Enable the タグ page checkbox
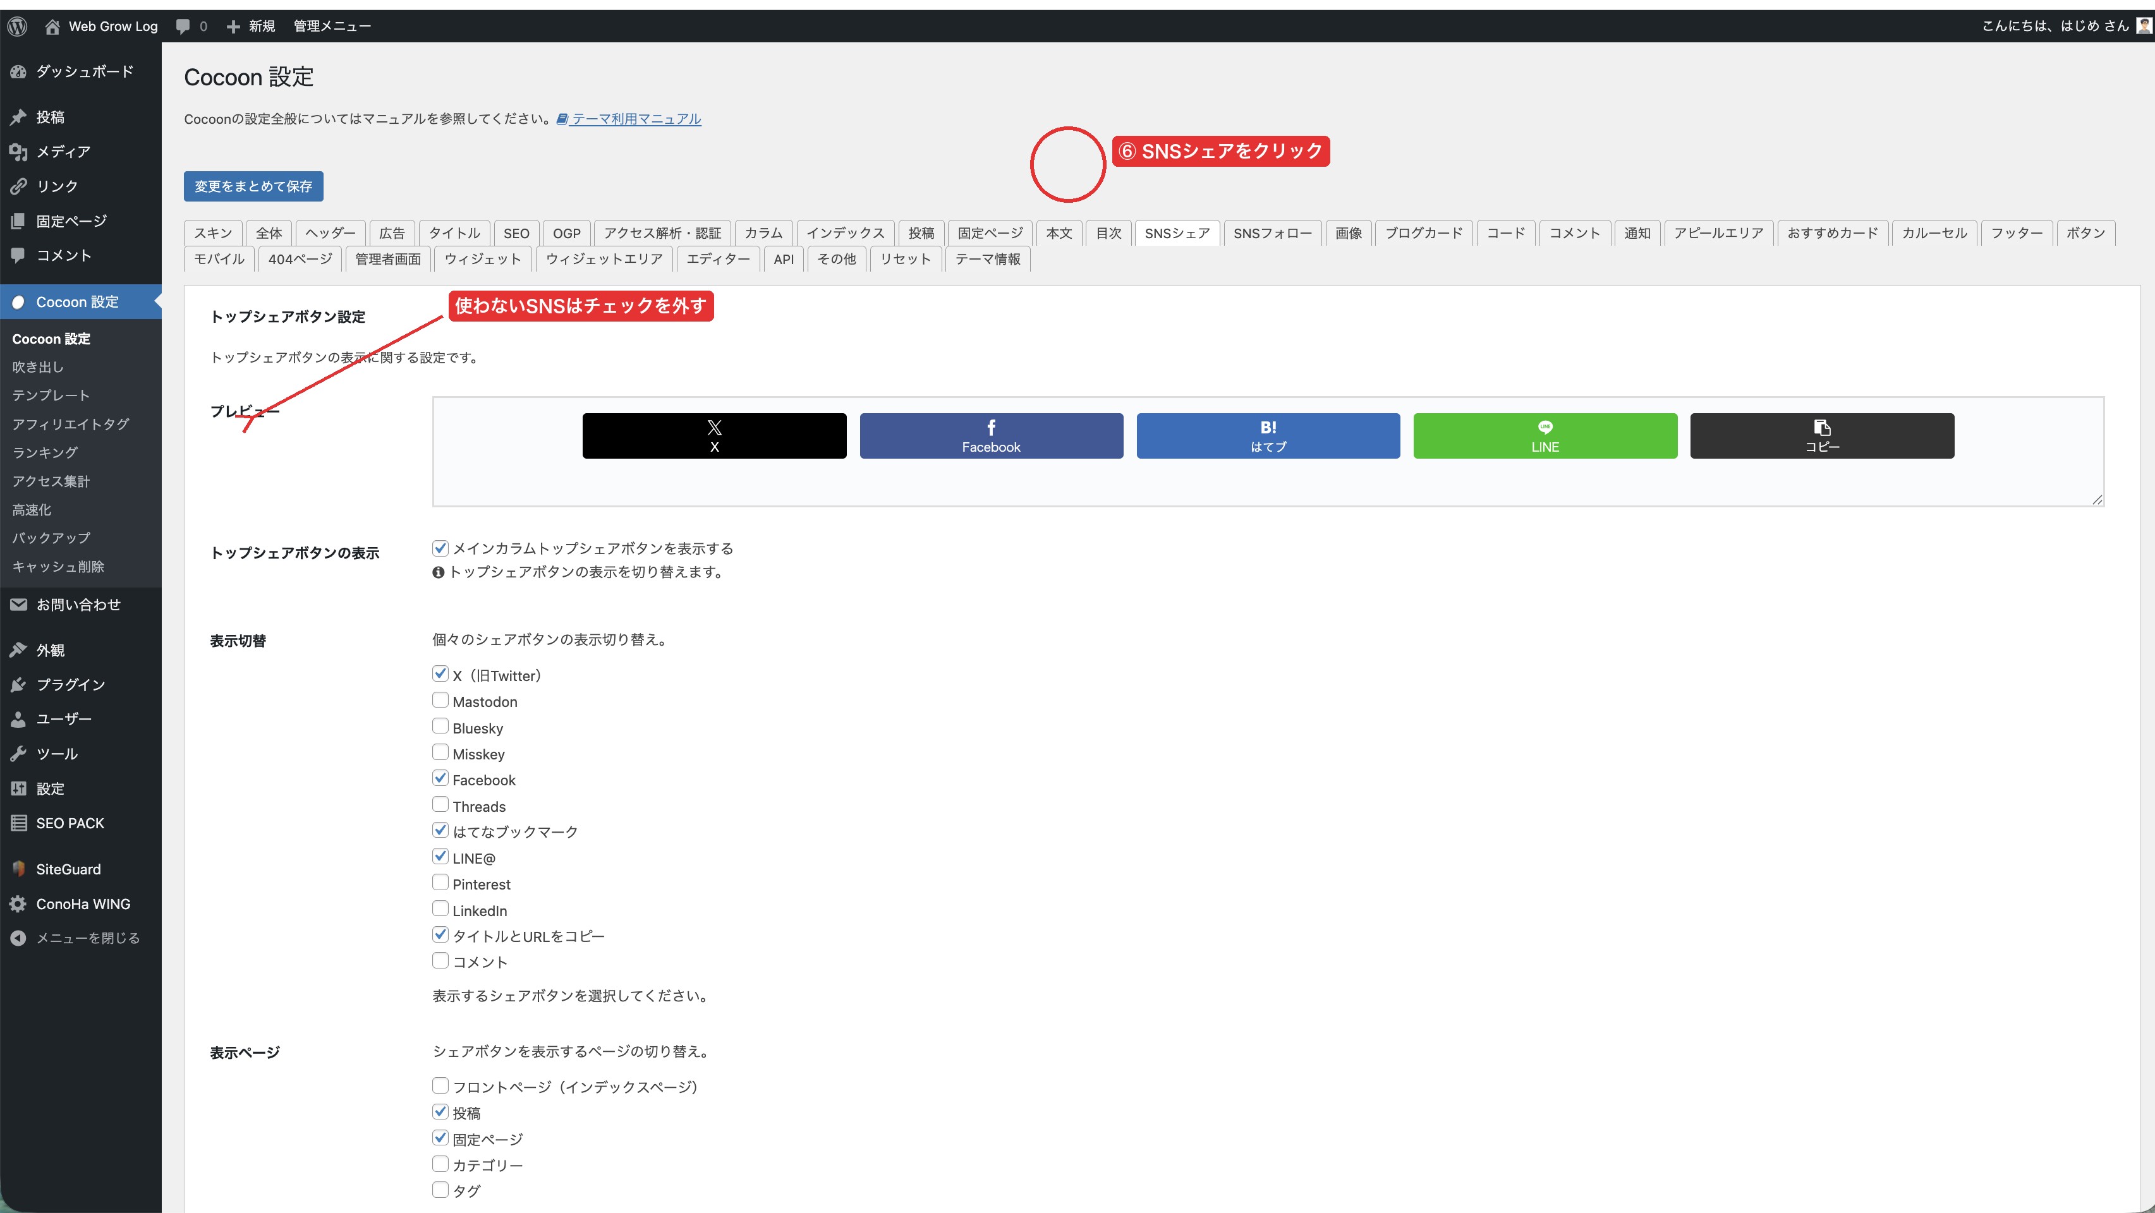Screen dimensions: 2155x1213 pyautogui.click(x=440, y=1190)
